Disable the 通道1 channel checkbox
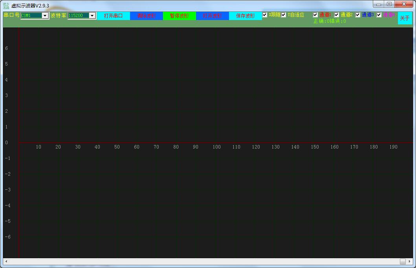The height and width of the screenshot is (268, 416). (x=315, y=15)
